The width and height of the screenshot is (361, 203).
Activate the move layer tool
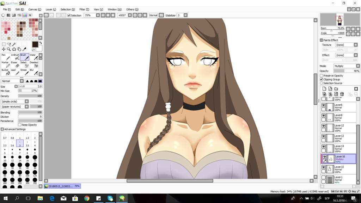(x=4, y=49)
